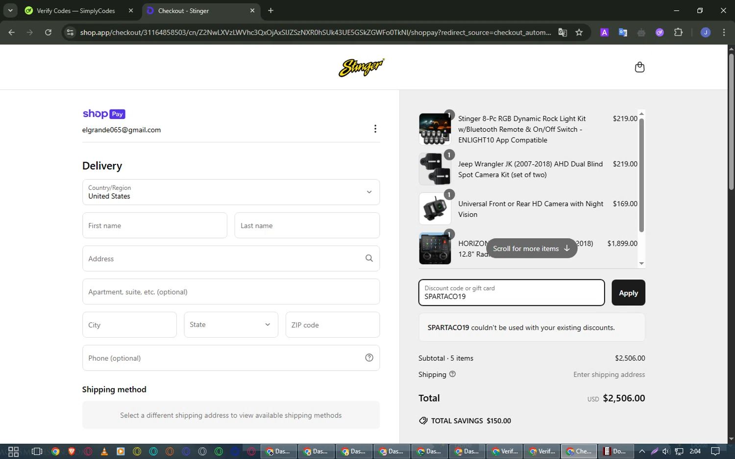Click the Apartment, suite field
The height and width of the screenshot is (459, 735).
[x=231, y=292]
